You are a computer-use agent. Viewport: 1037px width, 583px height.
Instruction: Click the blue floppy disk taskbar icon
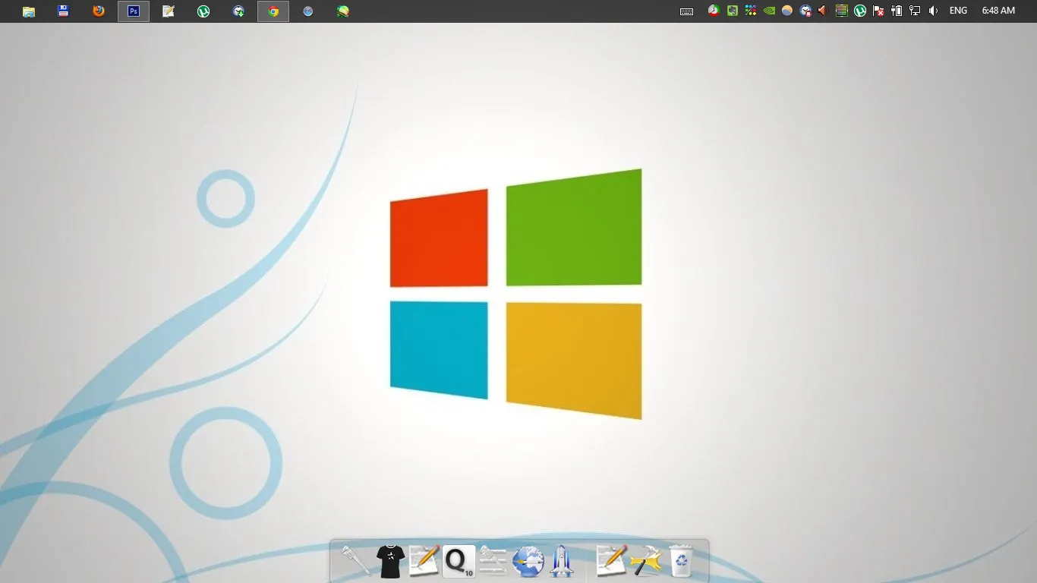64,11
